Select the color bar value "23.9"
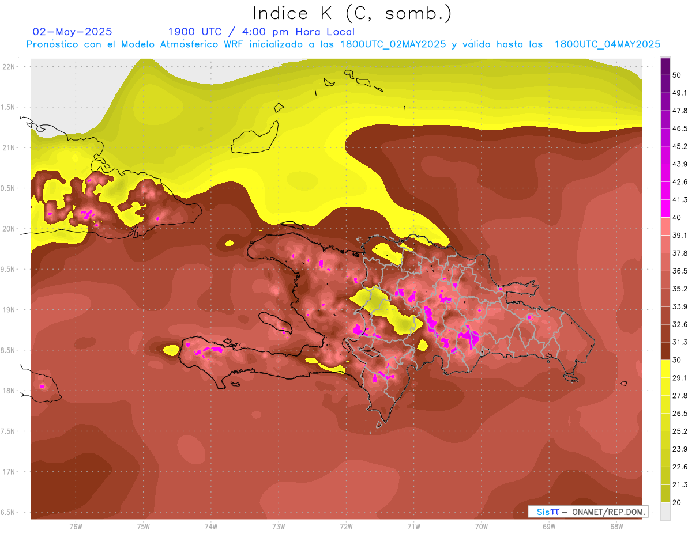692x534 pixels. point(680,449)
